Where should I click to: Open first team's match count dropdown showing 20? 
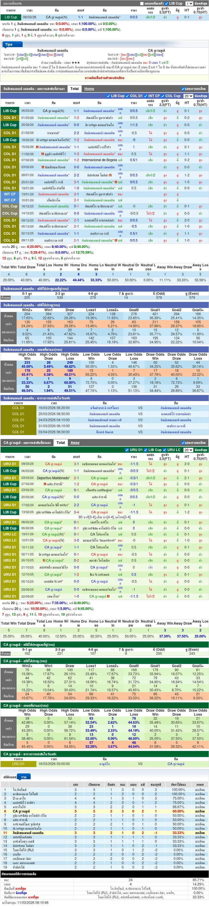point(188,96)
